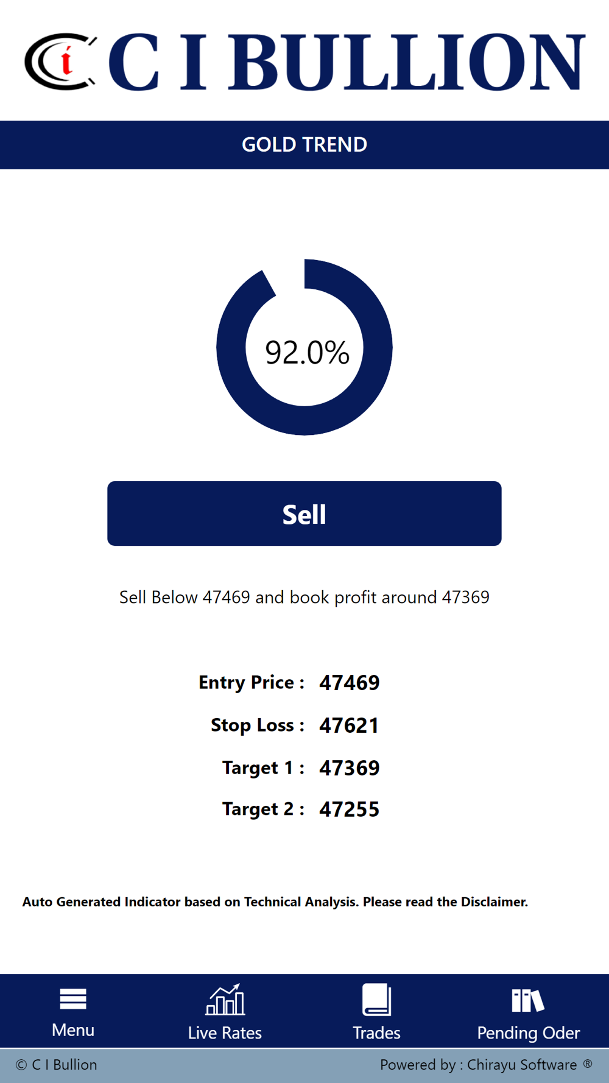Click the registered trademark symbol
This screenshot has width=609, height=1083.
[x=588, y=1064]
